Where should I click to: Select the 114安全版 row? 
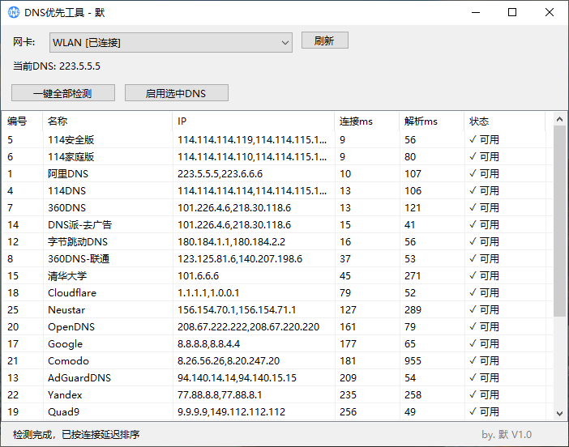pos(277,139)
